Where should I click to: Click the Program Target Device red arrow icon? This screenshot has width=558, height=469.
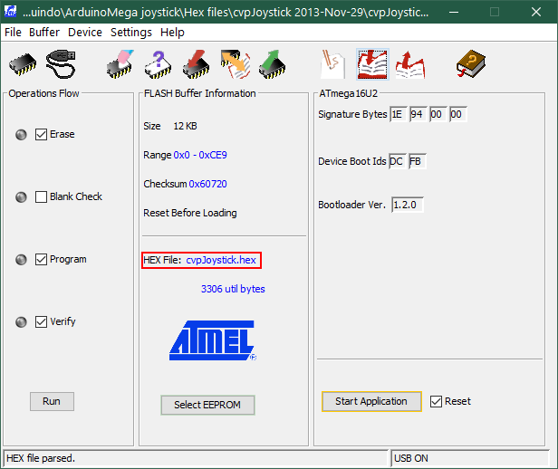(196, 64)
